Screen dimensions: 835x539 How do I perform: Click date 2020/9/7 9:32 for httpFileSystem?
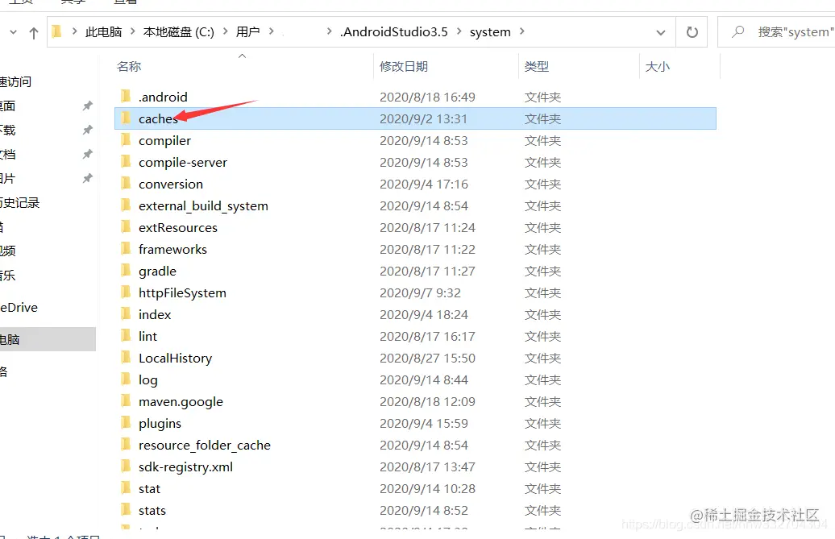[x=420, y=292]
